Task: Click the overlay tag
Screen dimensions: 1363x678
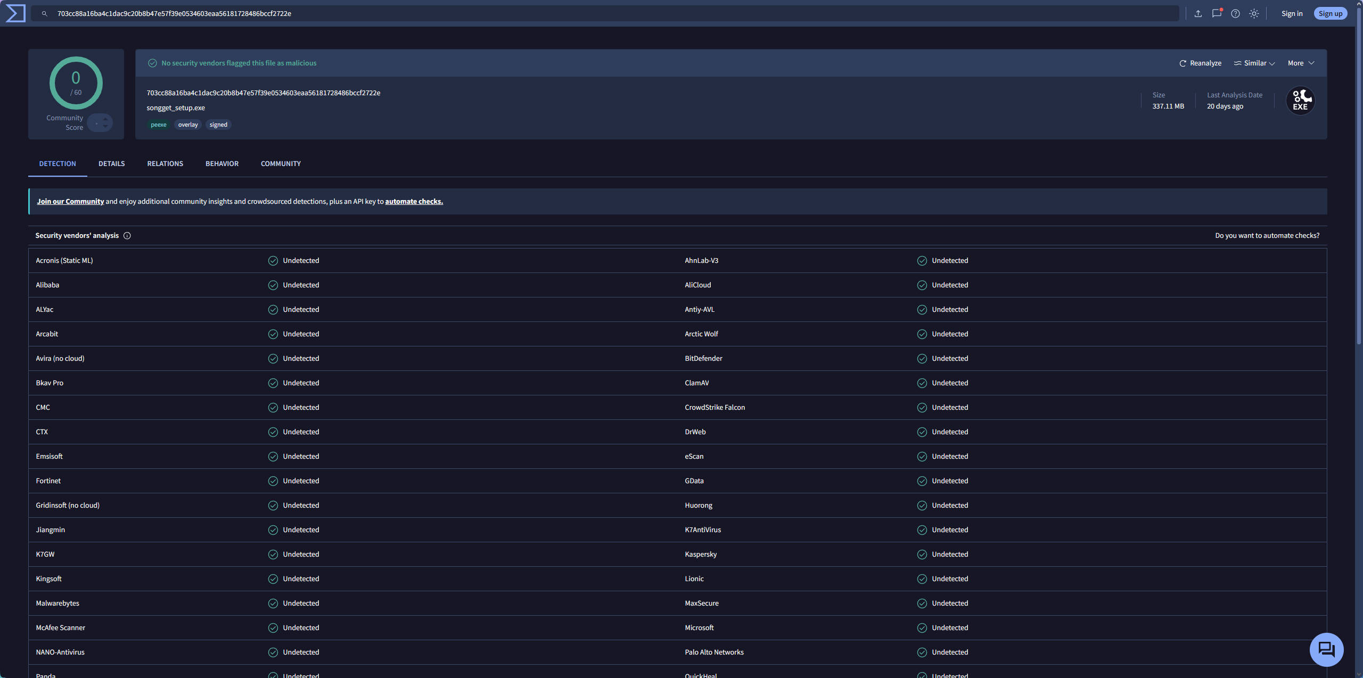Action: point(188,125)
